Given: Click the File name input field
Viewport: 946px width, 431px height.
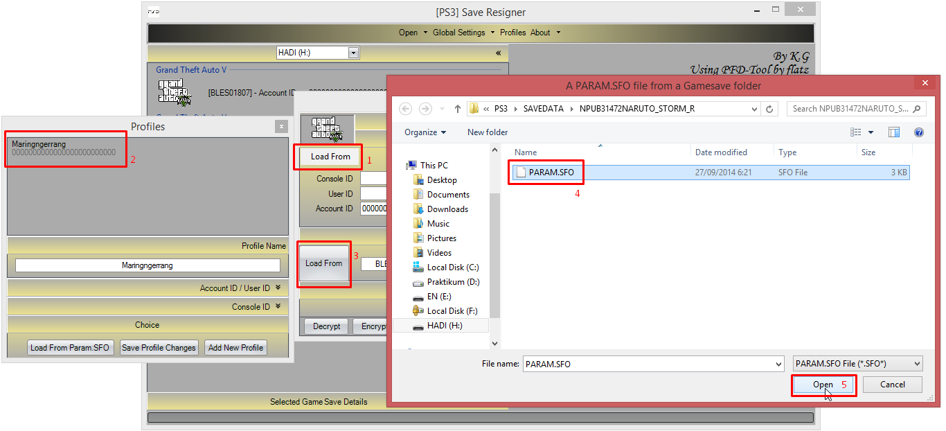Looking at the screenshot, I should tap(654, 364).
